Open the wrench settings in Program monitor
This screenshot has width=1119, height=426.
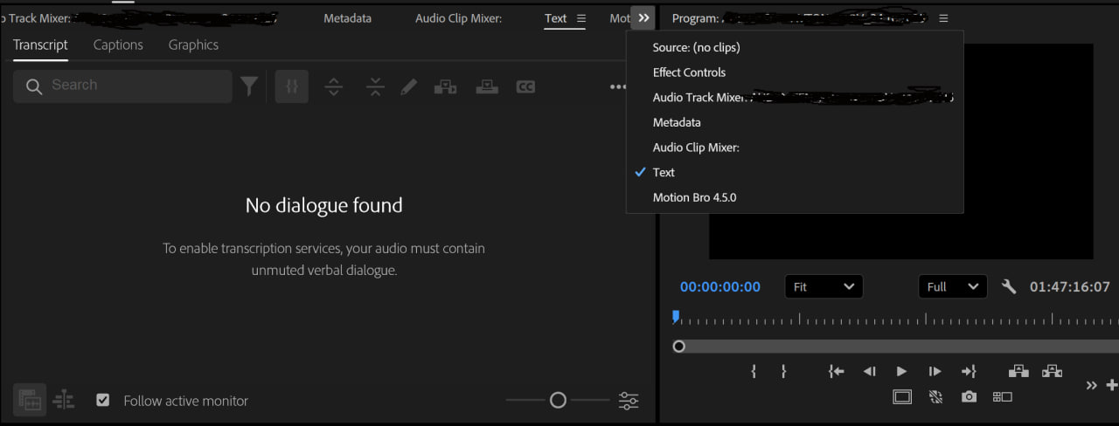[1009, 286]
